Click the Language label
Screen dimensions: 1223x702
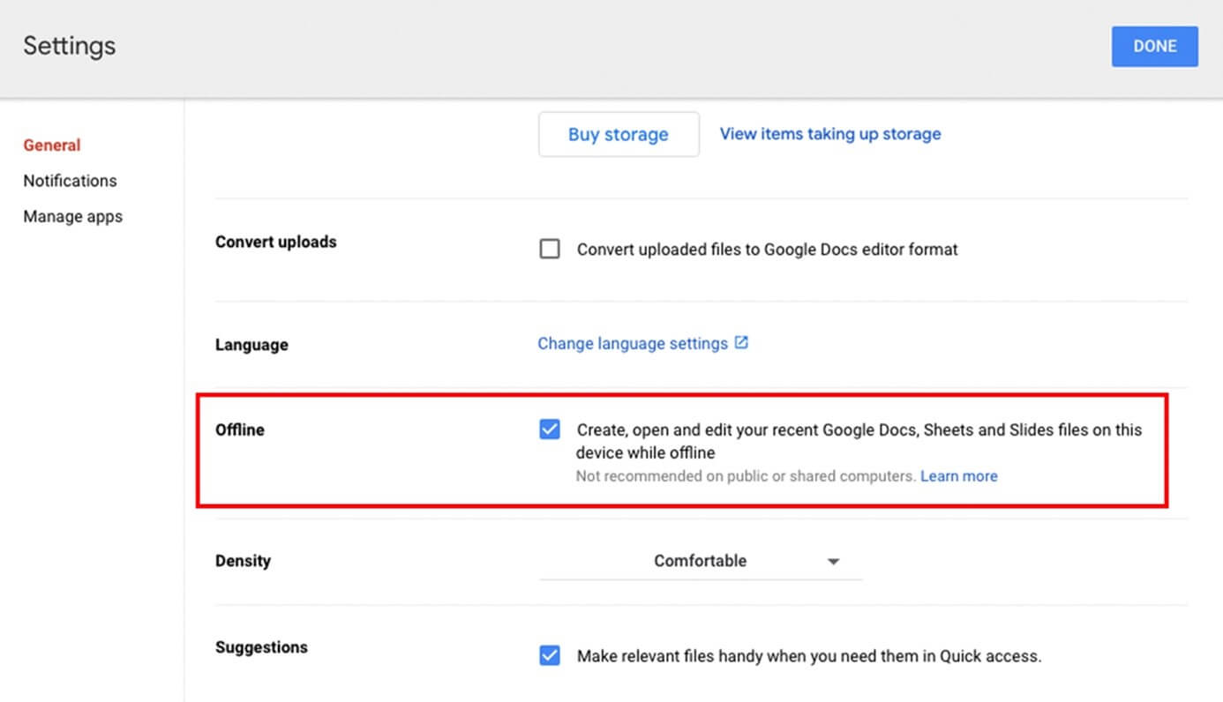pyautogui.click(x=251, y=345)
